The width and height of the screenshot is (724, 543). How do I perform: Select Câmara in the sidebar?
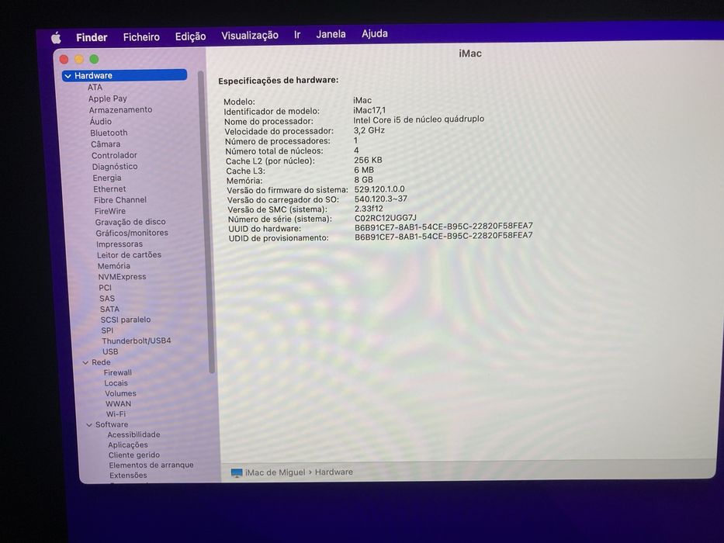(x=106, y=144)
